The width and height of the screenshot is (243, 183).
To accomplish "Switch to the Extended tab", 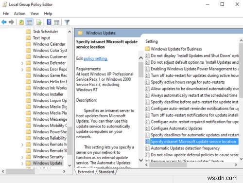I will (86, 172).
